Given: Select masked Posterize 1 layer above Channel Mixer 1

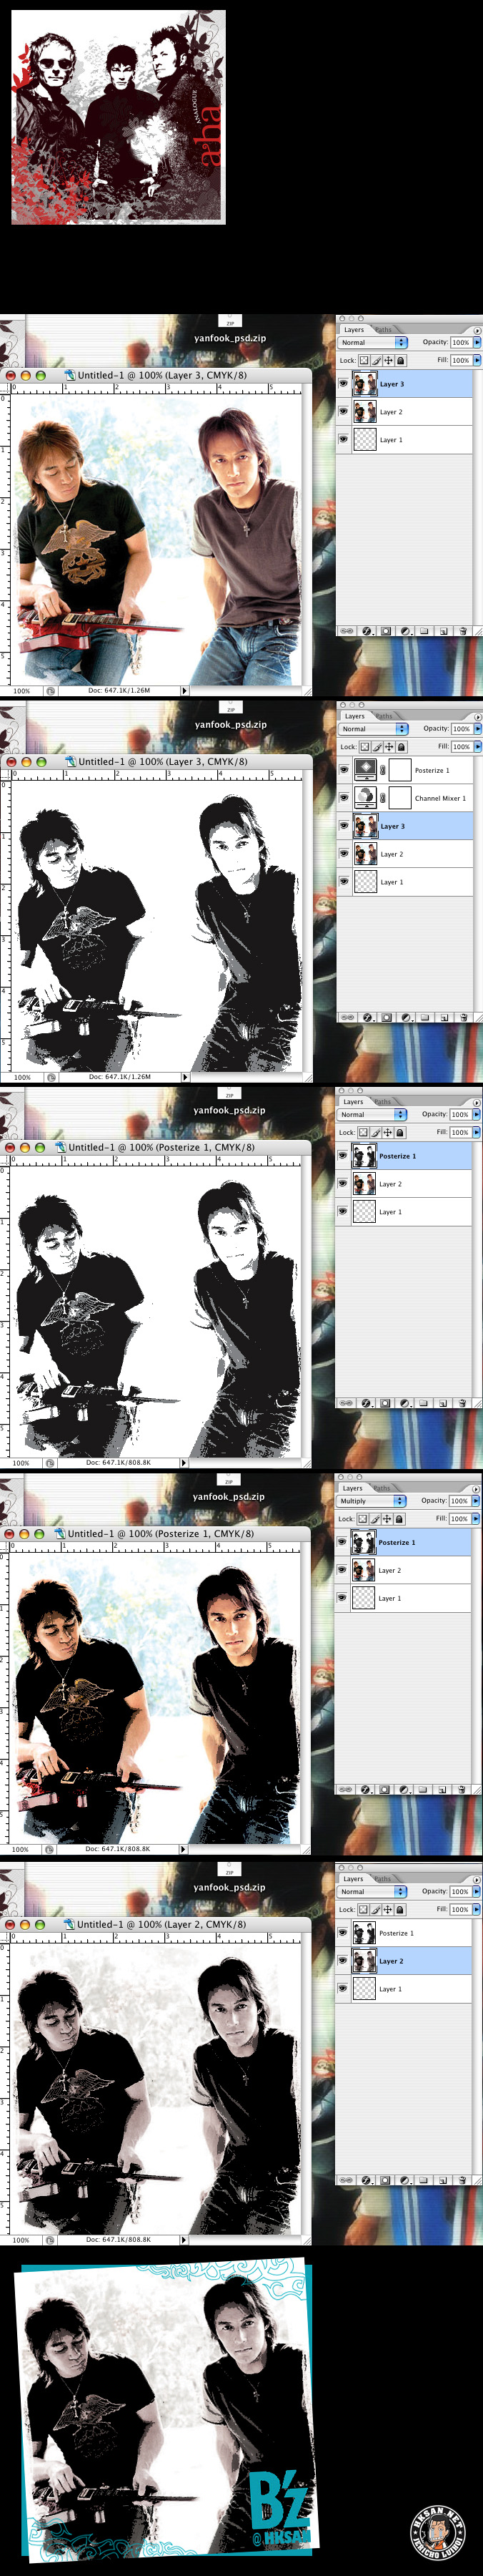Looking at the screenshot, I should coord(404,770).
